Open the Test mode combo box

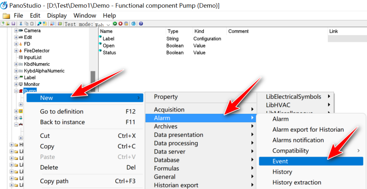[x=103, y=24]
